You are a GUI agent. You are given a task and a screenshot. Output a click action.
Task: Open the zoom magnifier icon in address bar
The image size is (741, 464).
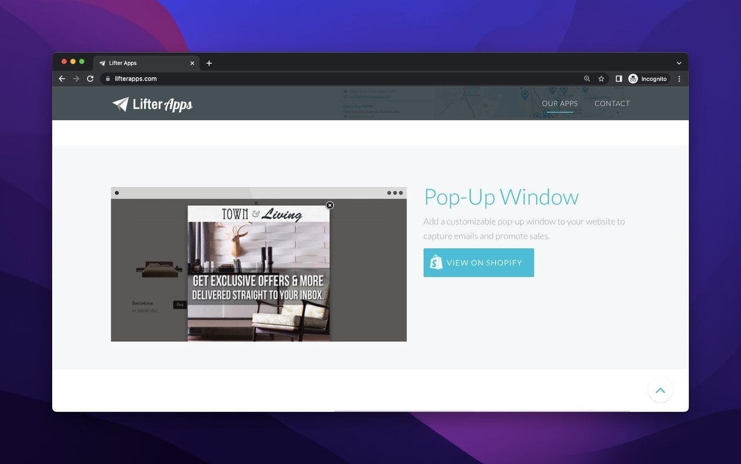coord(587,79)
